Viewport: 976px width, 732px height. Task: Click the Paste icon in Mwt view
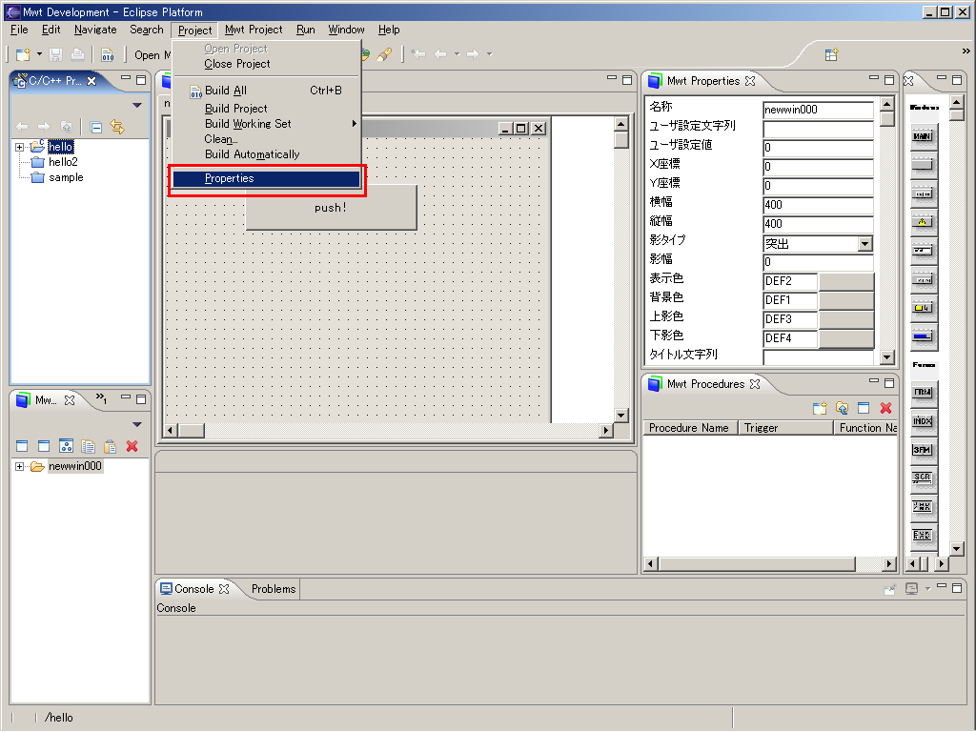(x=111, y=446)
